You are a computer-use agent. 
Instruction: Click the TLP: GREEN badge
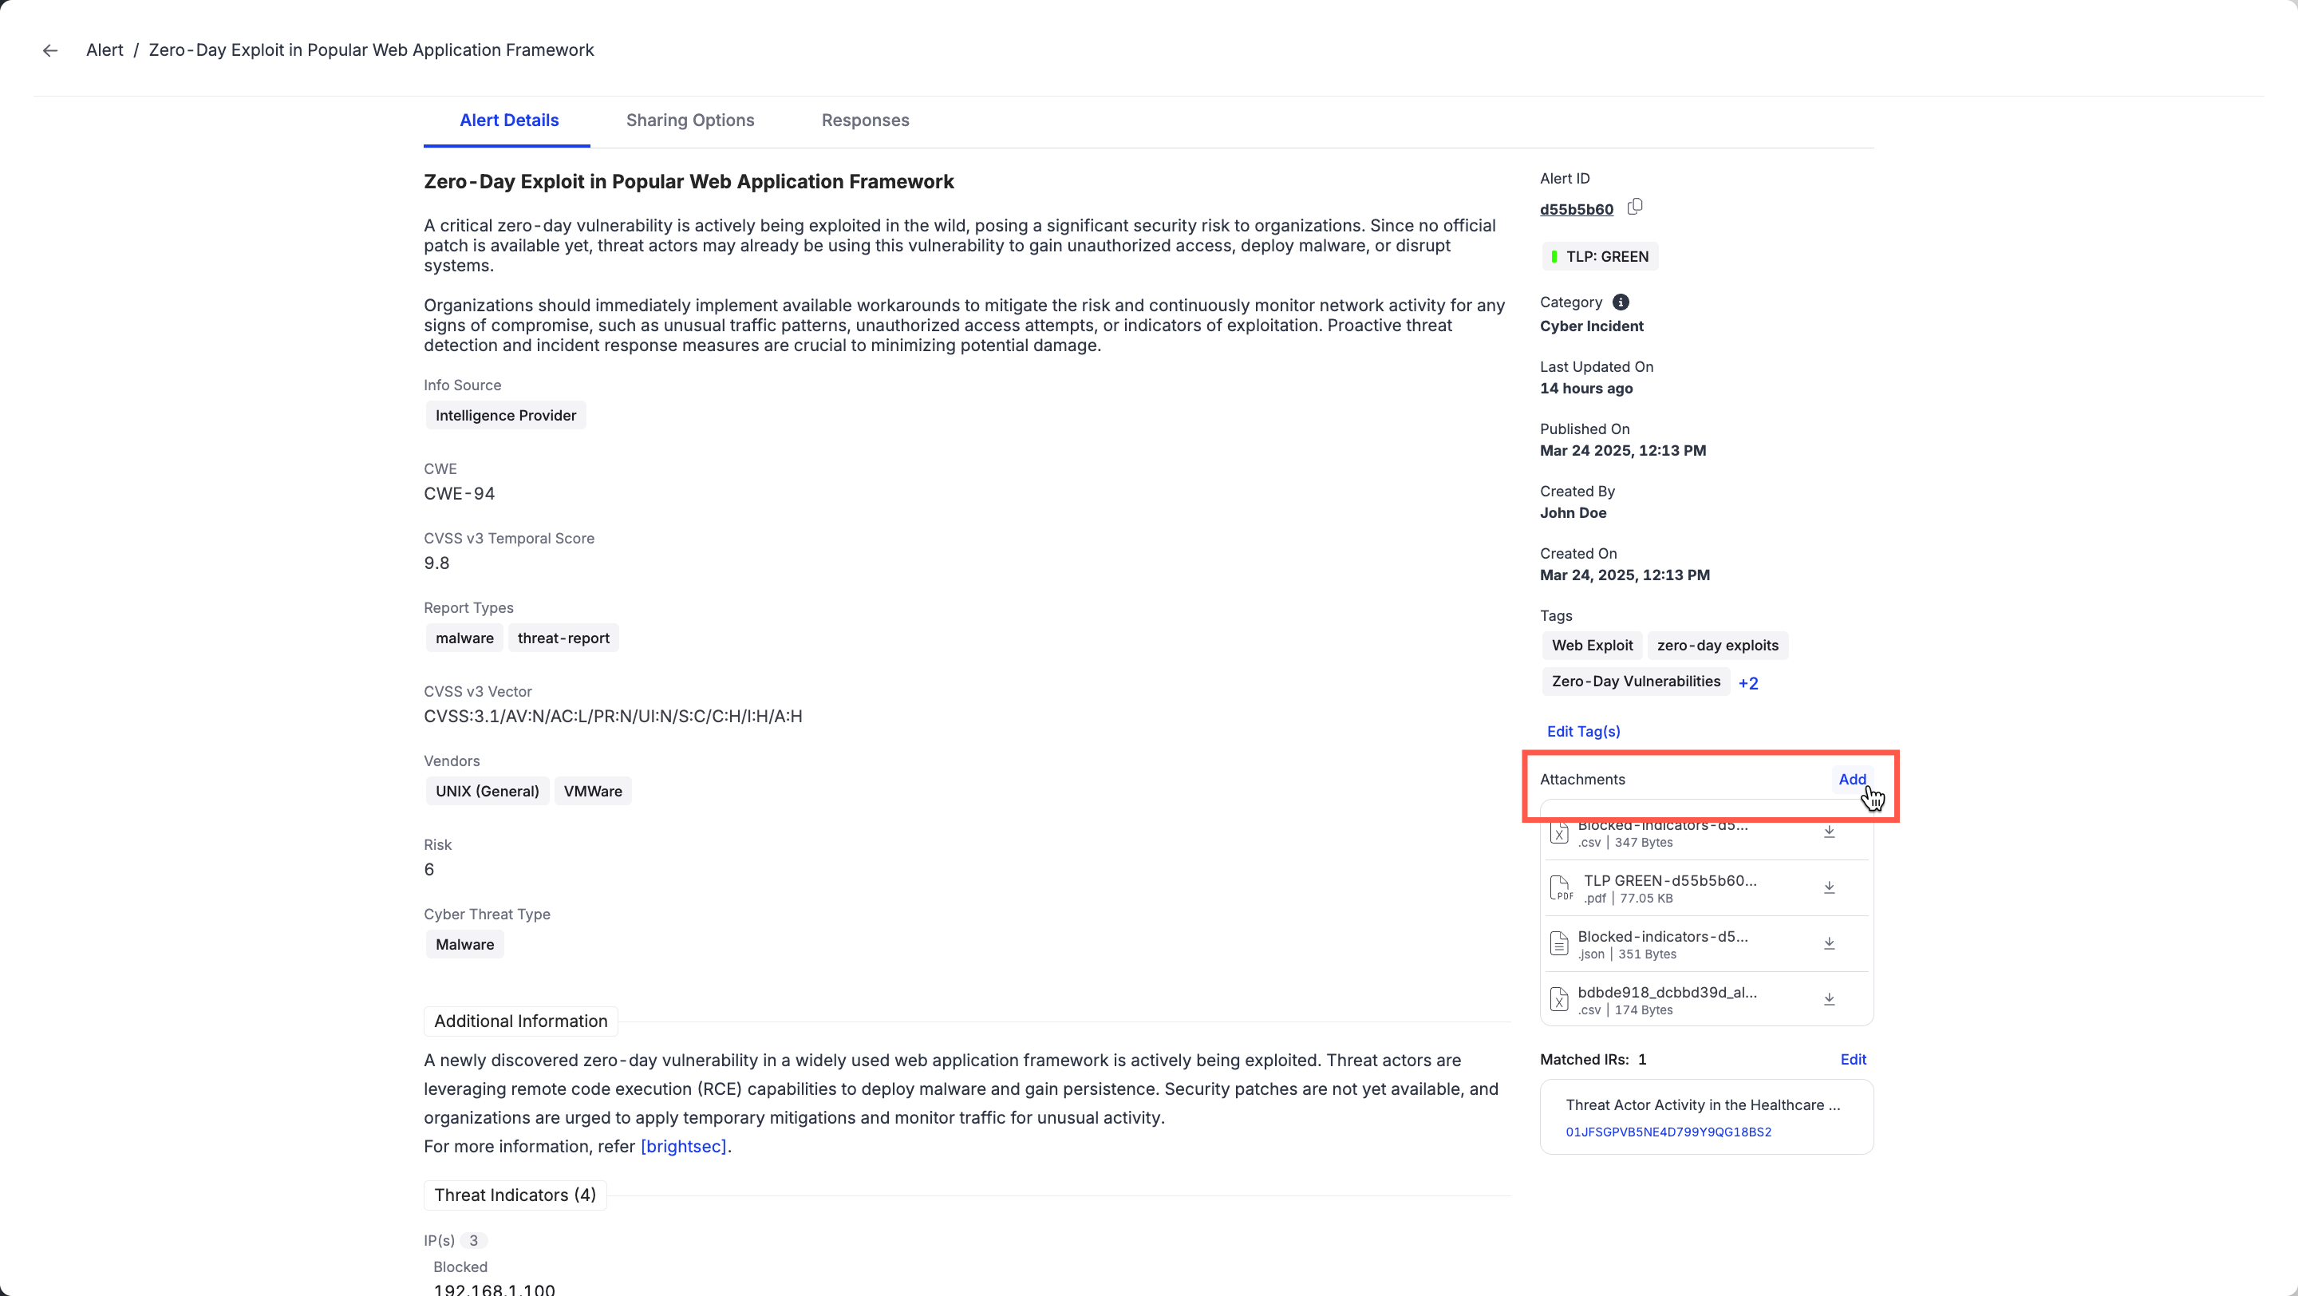click(1600, 257)
